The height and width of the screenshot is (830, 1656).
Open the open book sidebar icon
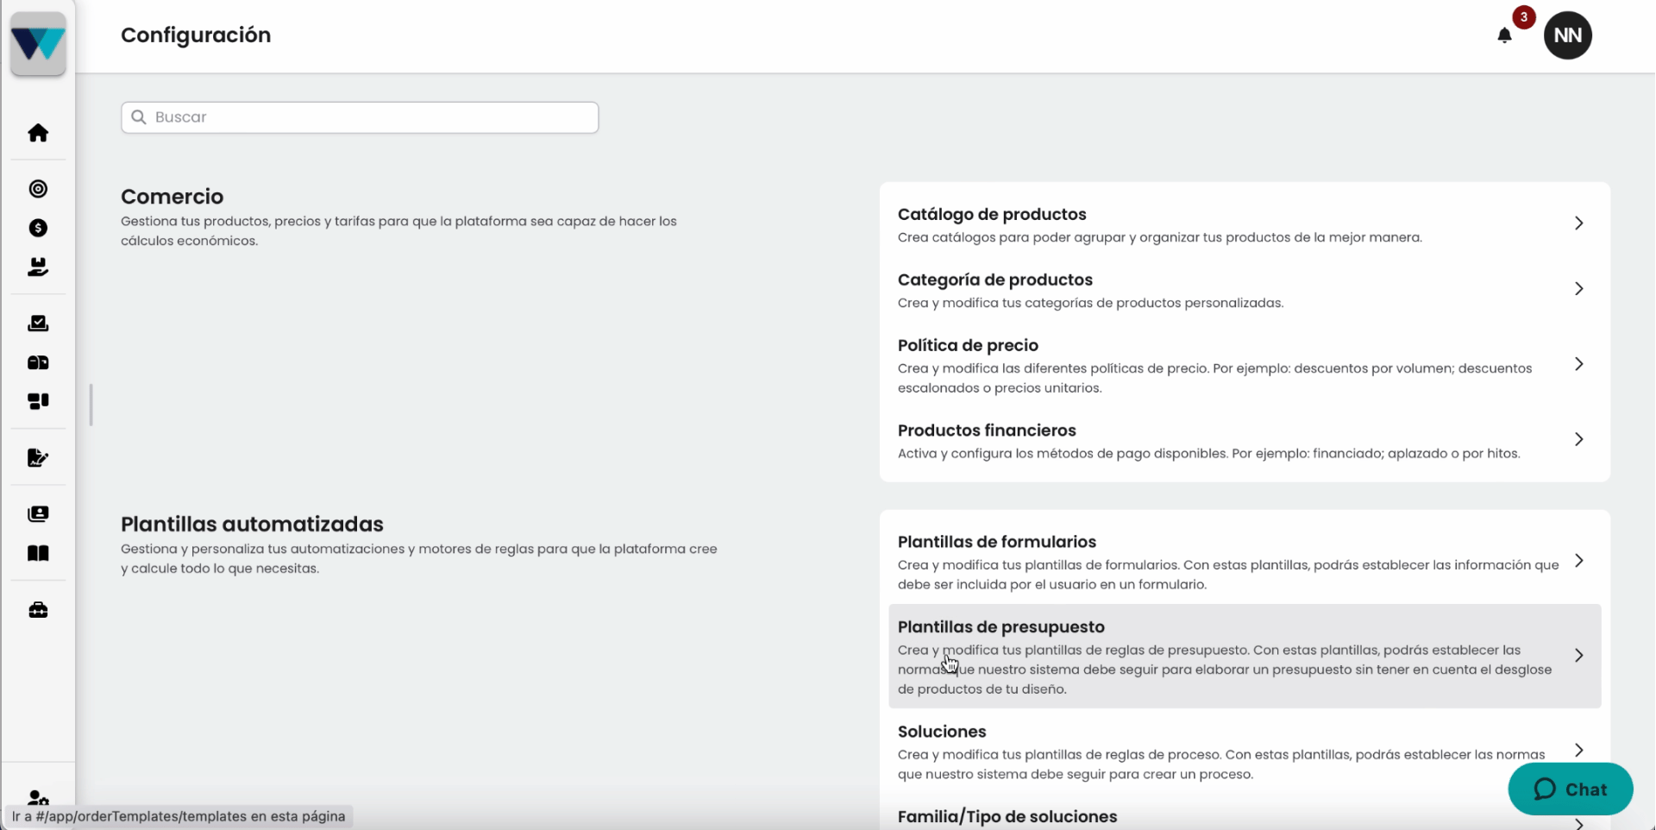pyautogui.click(x=38, y=553)
